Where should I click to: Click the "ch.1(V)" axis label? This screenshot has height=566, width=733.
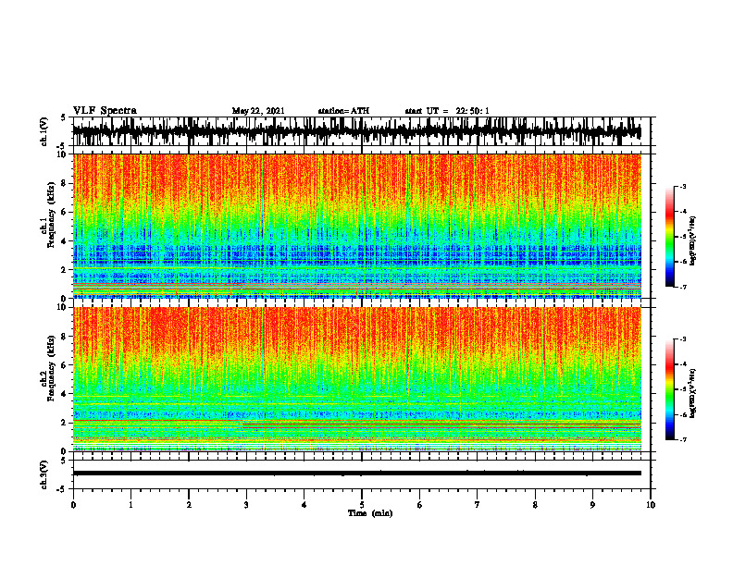[44, 131]
